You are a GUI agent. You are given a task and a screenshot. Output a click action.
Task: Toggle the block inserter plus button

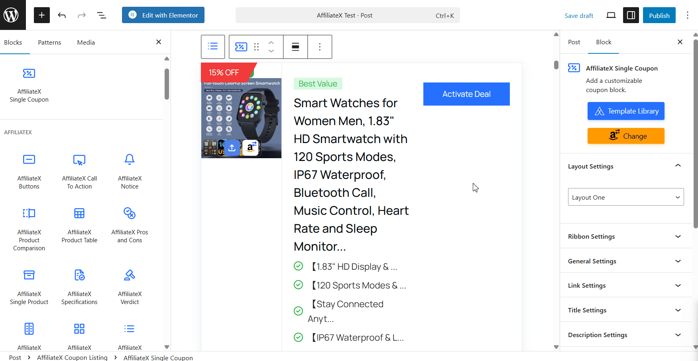click(41, 15)
